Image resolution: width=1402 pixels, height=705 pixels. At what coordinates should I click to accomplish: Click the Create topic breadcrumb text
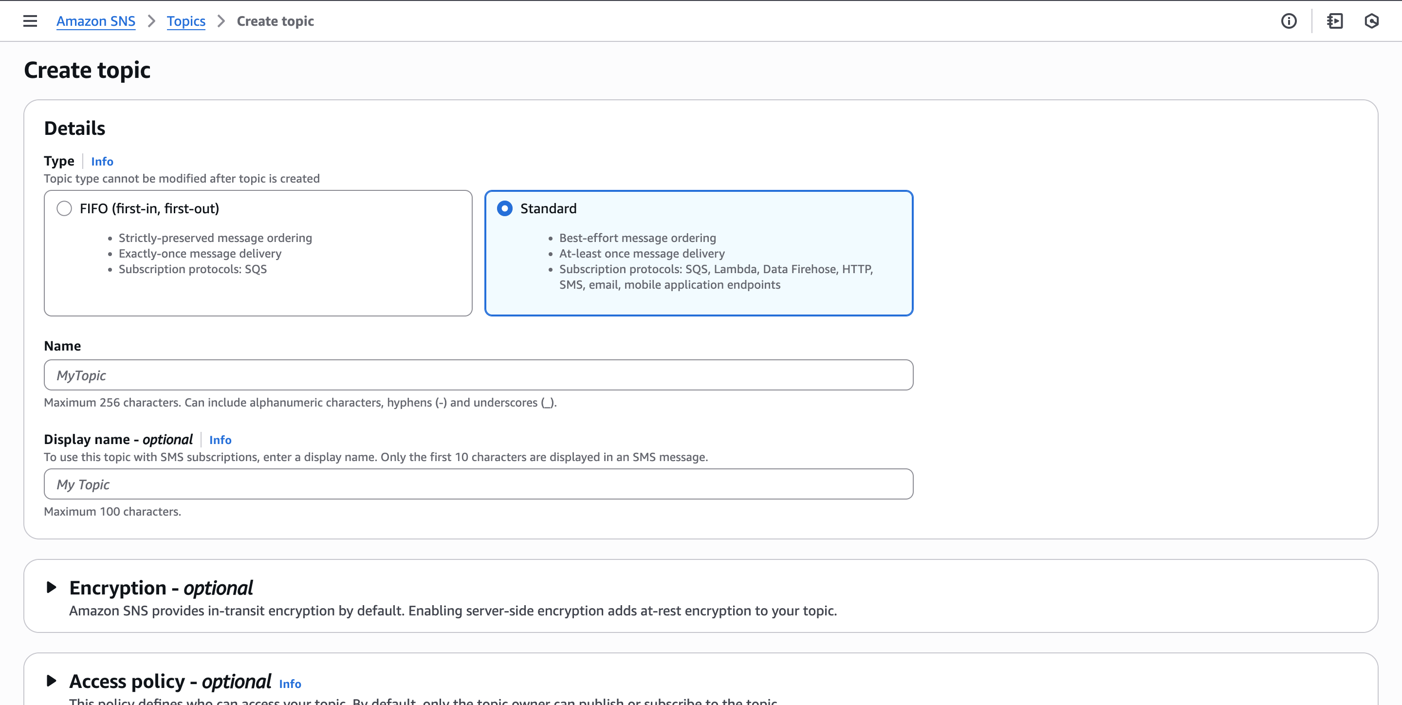[x=275, y=21]
